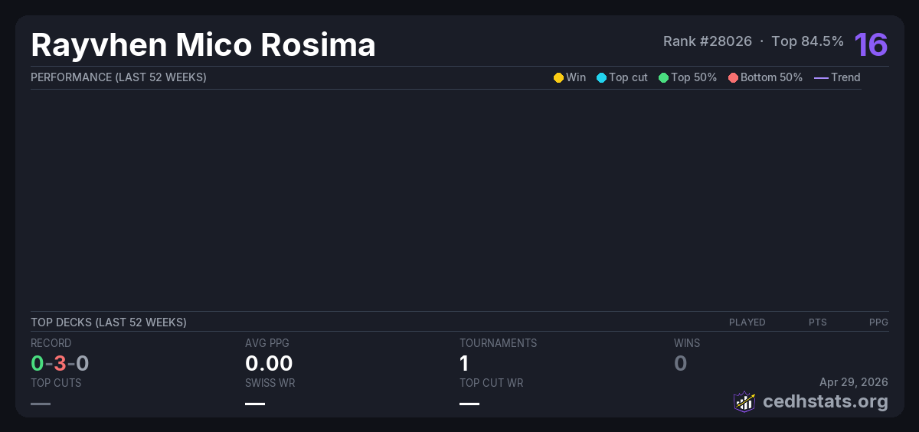919x432 pixels.
Task: Click the PTS column header
Action: (817, 322)
